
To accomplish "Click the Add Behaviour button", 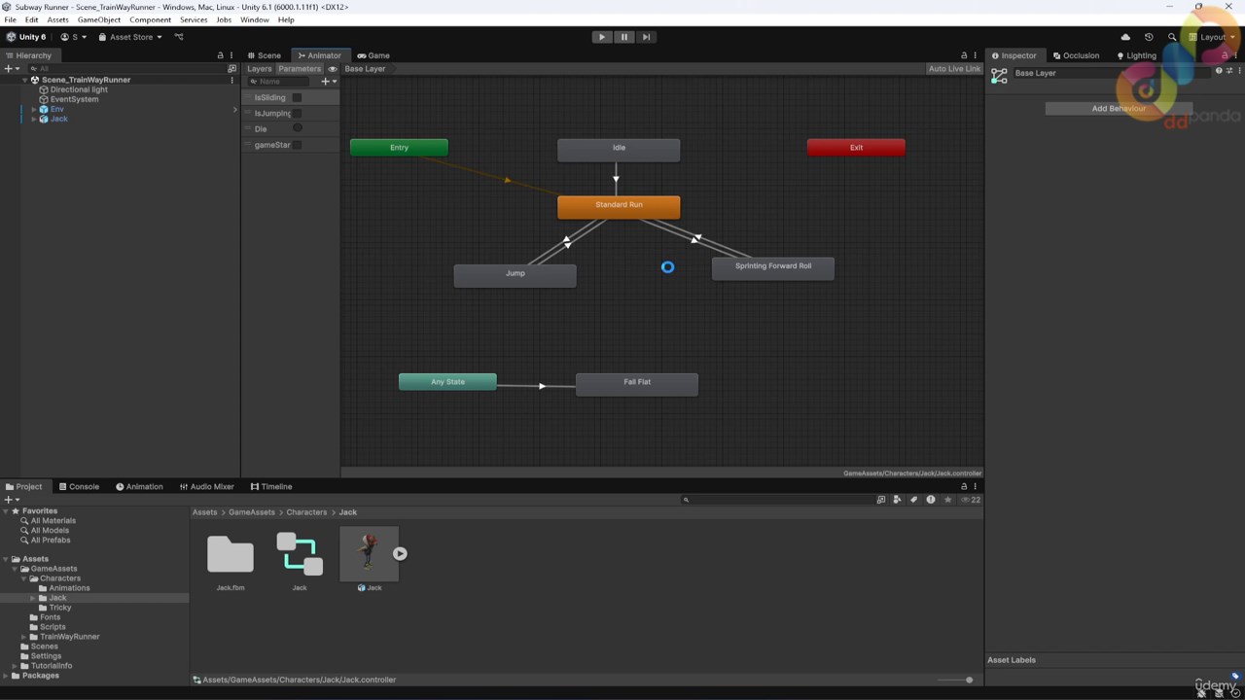I will pyautogui.click(x=1119, y=108).
